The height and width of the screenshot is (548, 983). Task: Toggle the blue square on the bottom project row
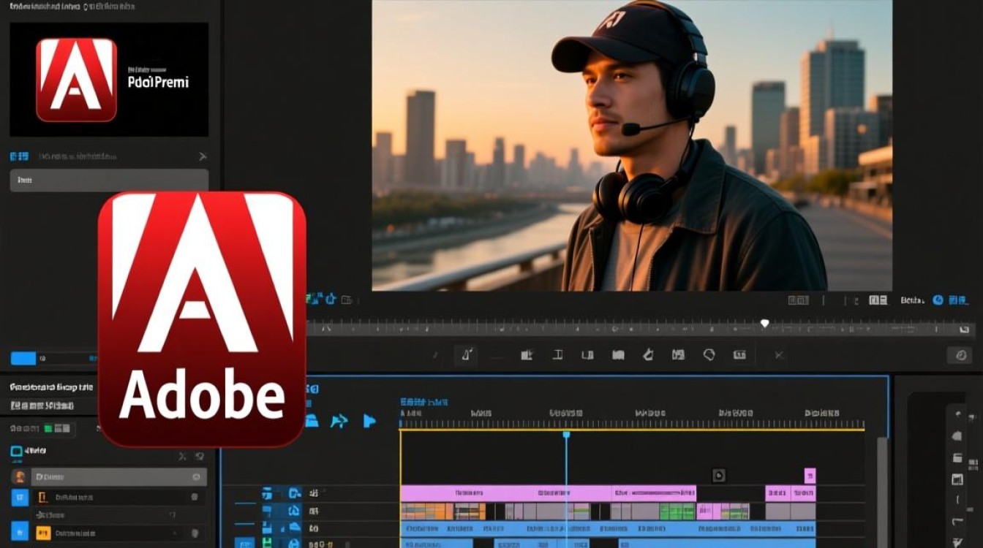click(20, 533)
